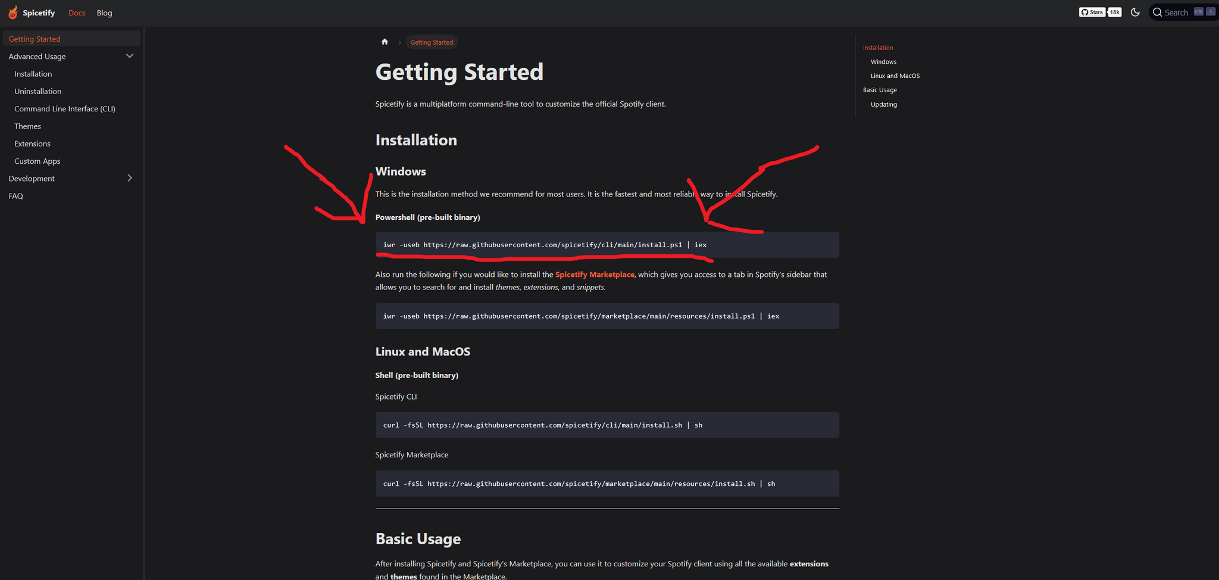
Task: Collapse the Advanced Usage sidebar section
Action: pyautogui.click(x=130, y=56)
